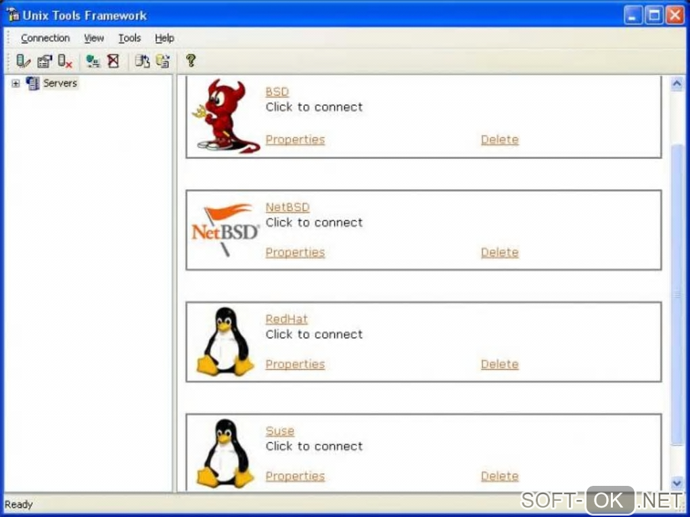The width and height of the screenshot is (690, 517).
Task: Click 'Click to connect' under Suse
Action: pos(314,446)
